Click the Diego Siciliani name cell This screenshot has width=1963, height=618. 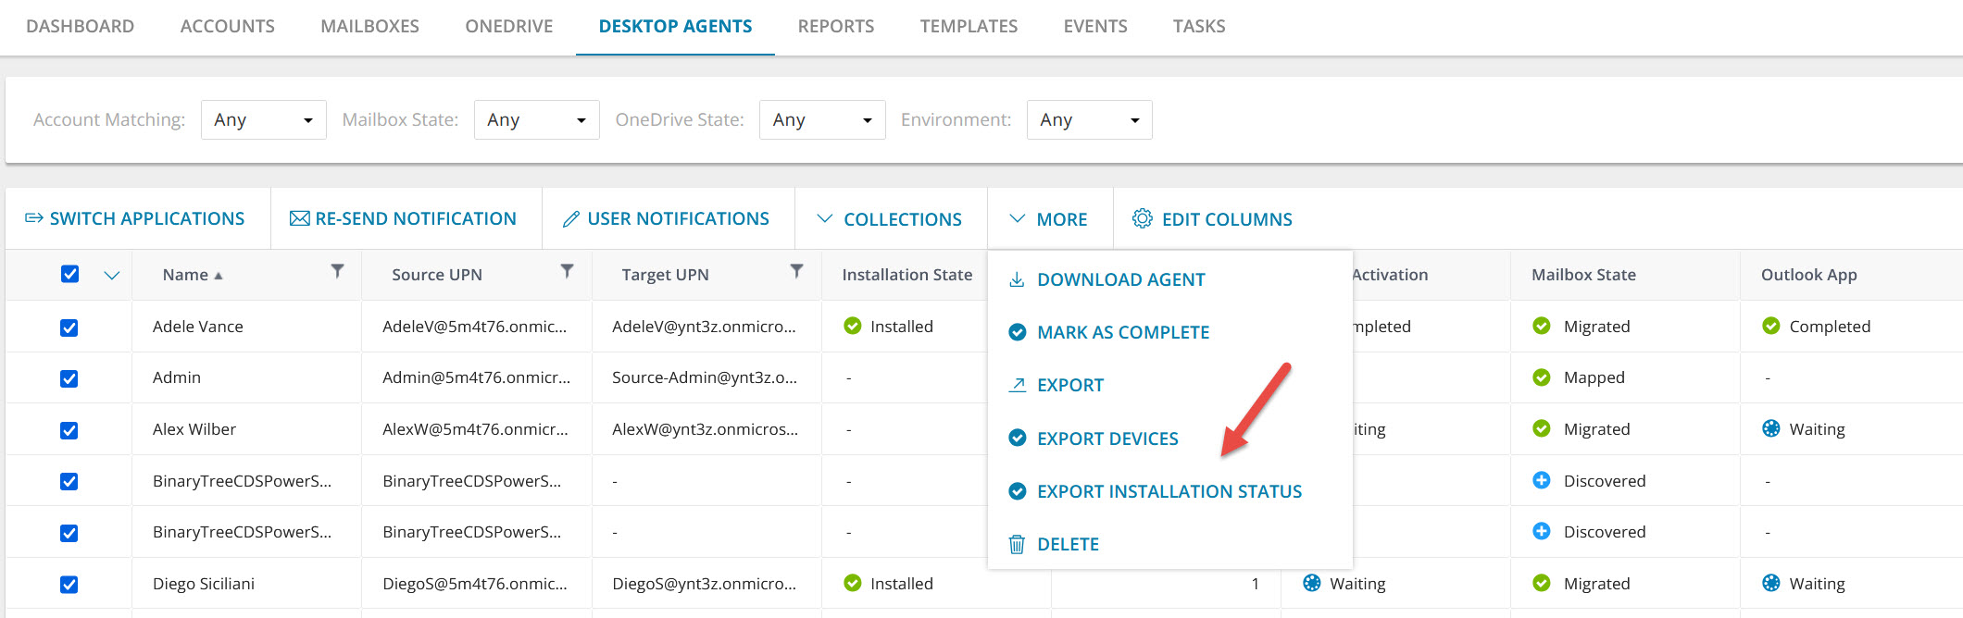[x=204, y=584]
